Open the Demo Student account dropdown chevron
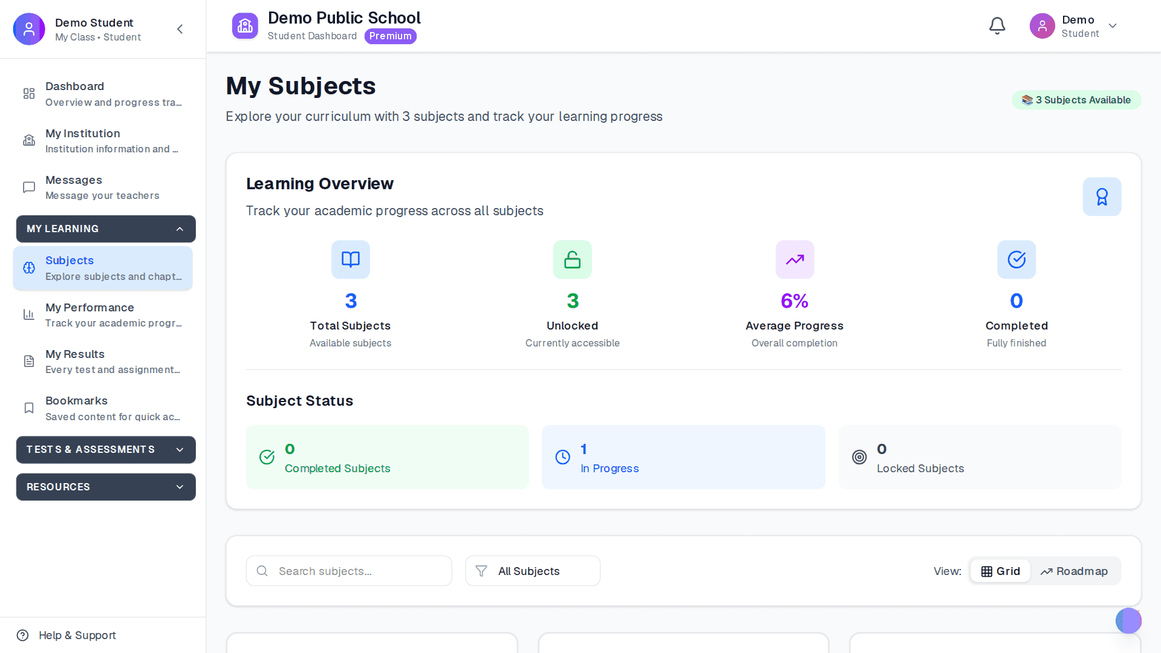Image resolution: width=1161 pixels, height=653 pixels. 1113,26
